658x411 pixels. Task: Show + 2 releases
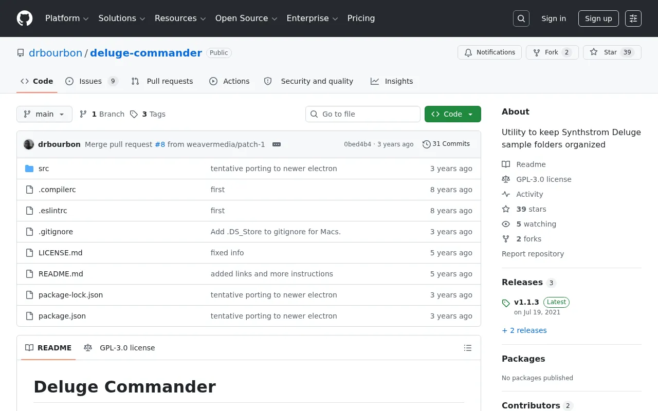(524, 330)
